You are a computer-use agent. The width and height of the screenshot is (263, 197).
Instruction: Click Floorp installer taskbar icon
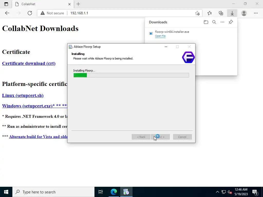pyautogui.click(x=126, y=192)
